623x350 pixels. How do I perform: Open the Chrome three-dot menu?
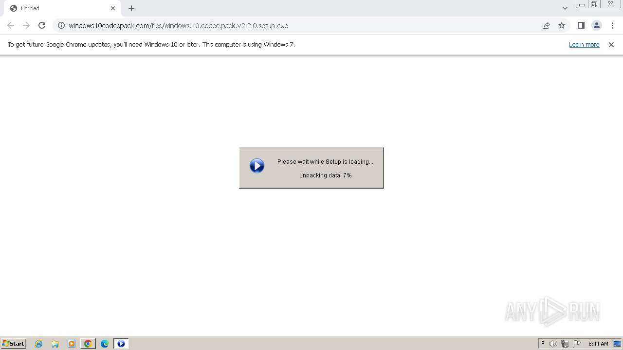[x=612, y=25]
